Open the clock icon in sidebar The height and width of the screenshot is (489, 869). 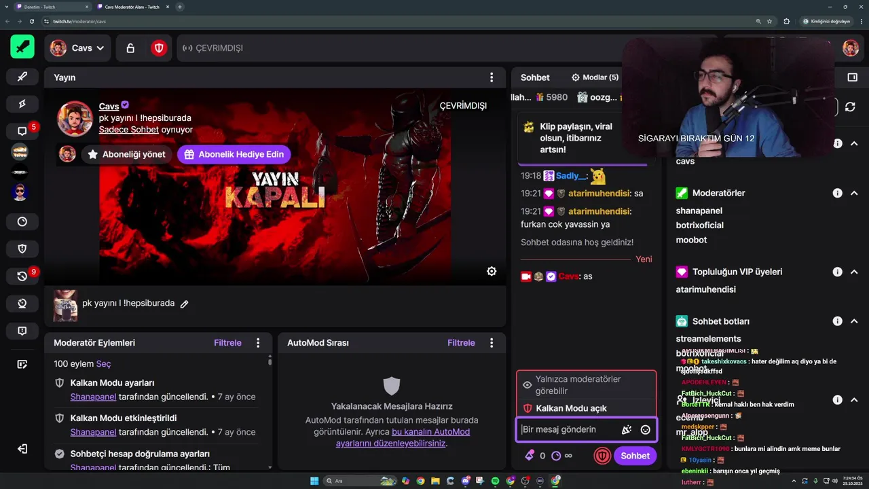(x=22, y=221)
